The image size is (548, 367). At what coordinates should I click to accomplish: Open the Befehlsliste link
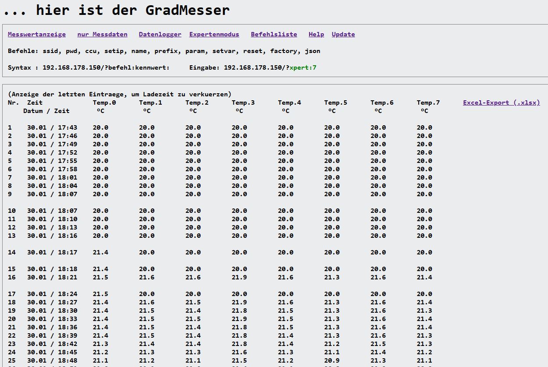coord(274,34)
